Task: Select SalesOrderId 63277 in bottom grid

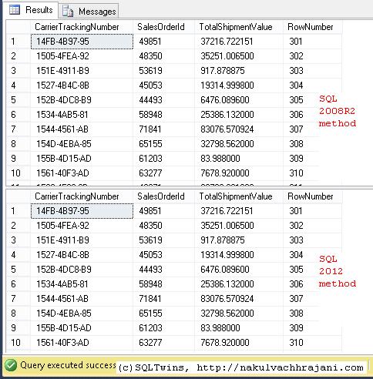Action: click(x=164, y=343)
